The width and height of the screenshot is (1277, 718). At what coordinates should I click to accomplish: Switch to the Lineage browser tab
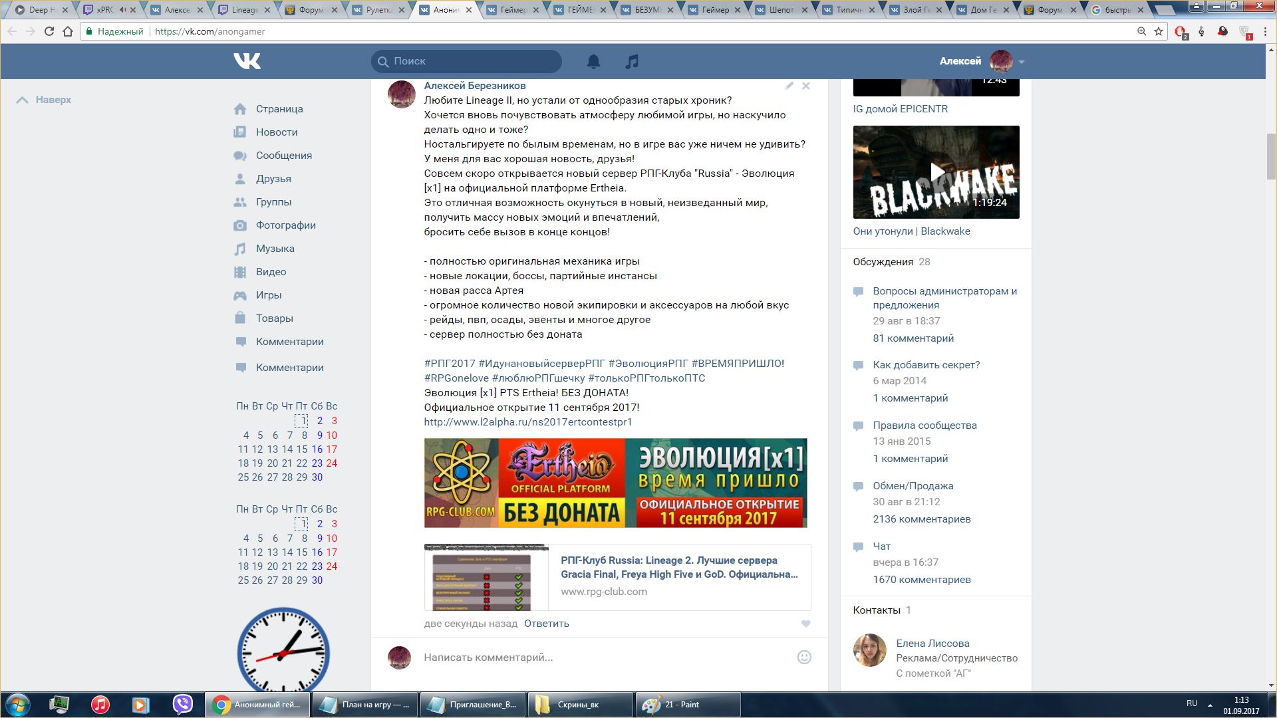click(x=245, y=10)
